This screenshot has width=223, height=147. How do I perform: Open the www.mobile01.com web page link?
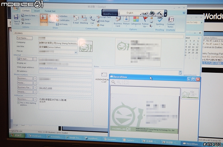tap(48, 68)
